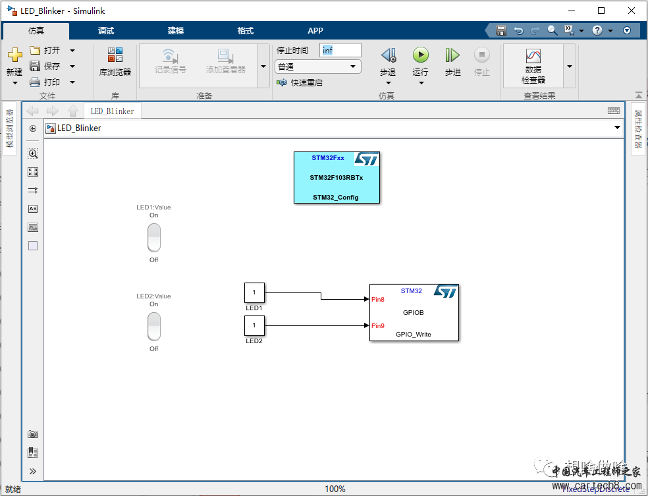
Task: Switch to the 调试 ribbon tab
Action: (106, 30)
